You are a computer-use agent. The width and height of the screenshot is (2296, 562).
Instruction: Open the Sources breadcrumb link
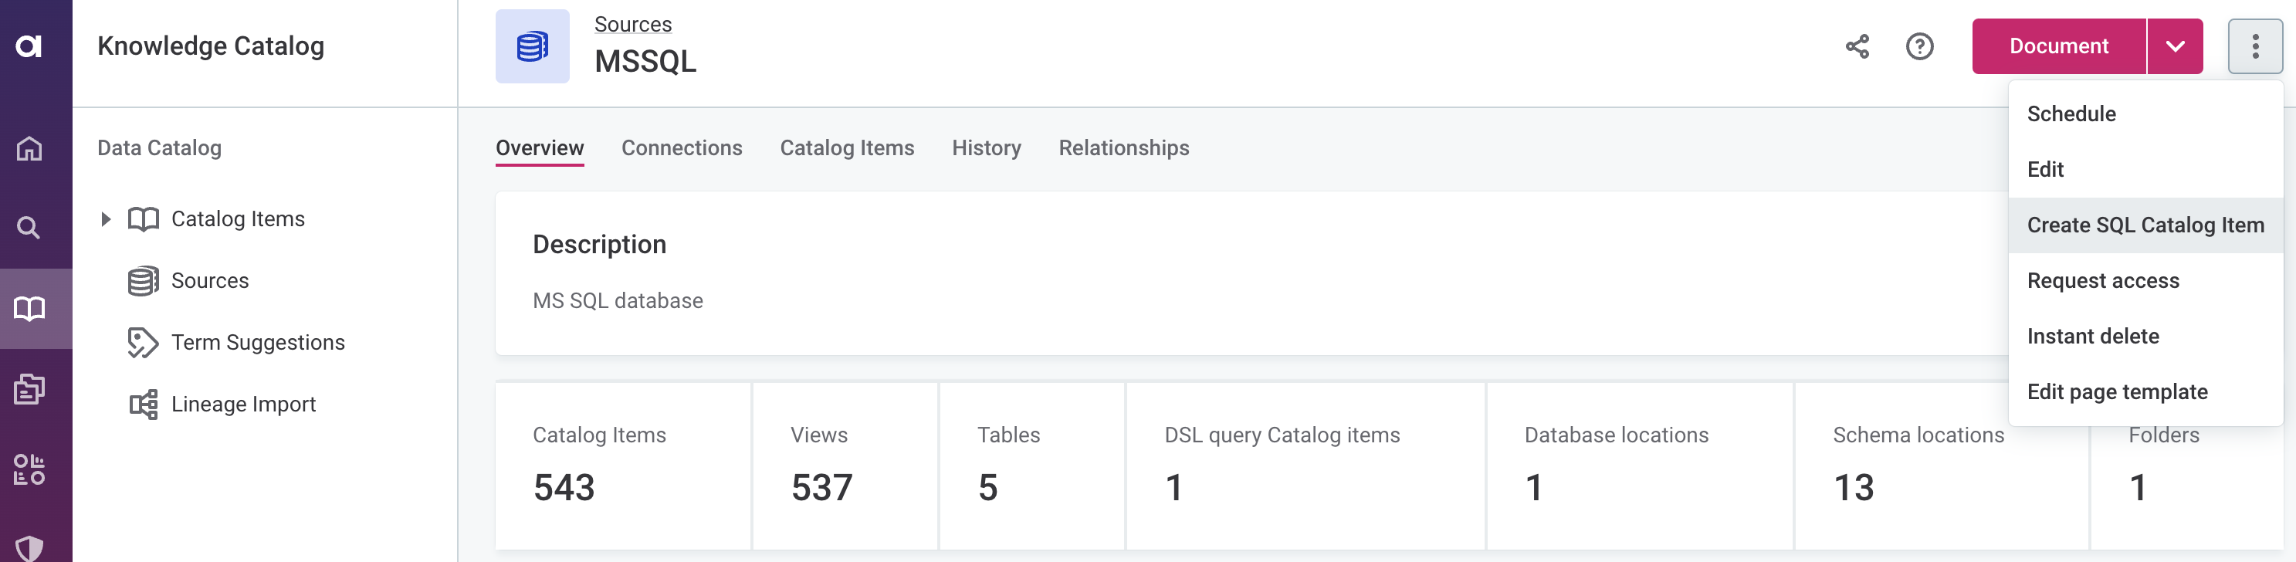[x=632, y=24]
